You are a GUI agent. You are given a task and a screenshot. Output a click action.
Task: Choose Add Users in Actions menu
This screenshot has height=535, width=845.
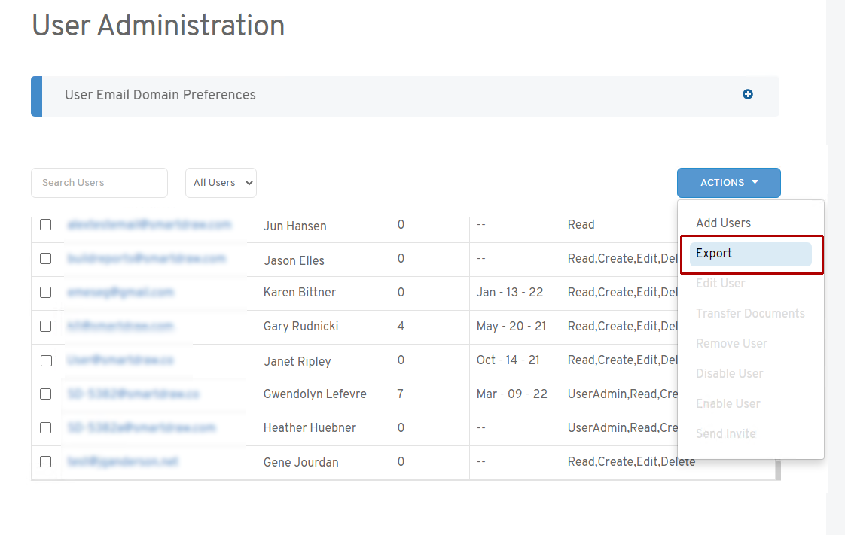click(x=723, y=223)
